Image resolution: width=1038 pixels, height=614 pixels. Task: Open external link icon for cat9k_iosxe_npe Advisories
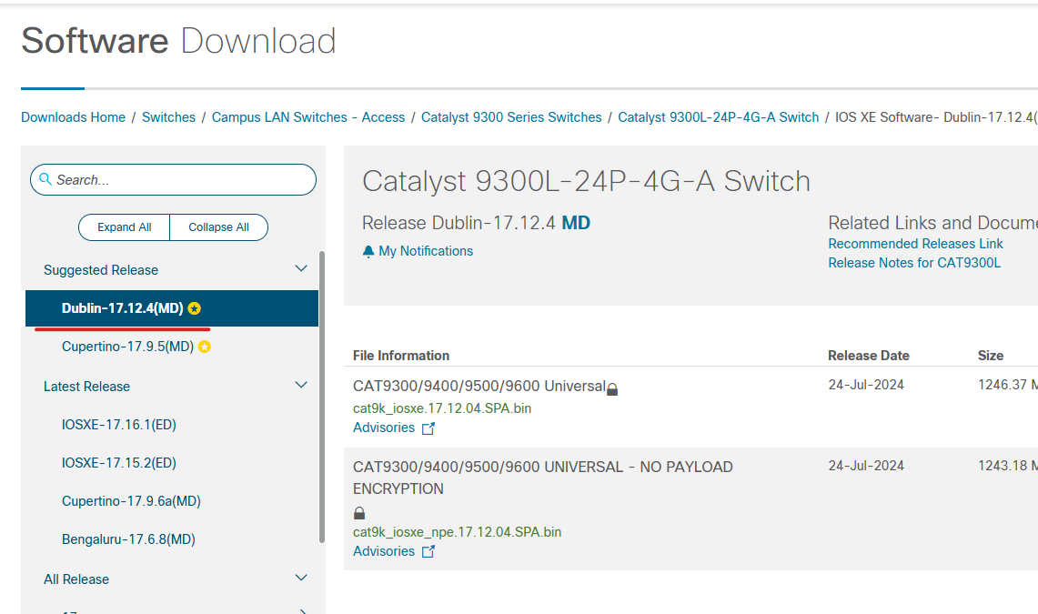click(x=428, y=552)
